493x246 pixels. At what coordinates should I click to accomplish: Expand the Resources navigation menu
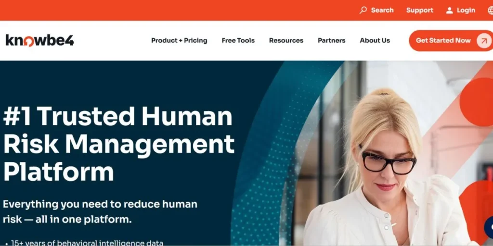coord(286,40)
